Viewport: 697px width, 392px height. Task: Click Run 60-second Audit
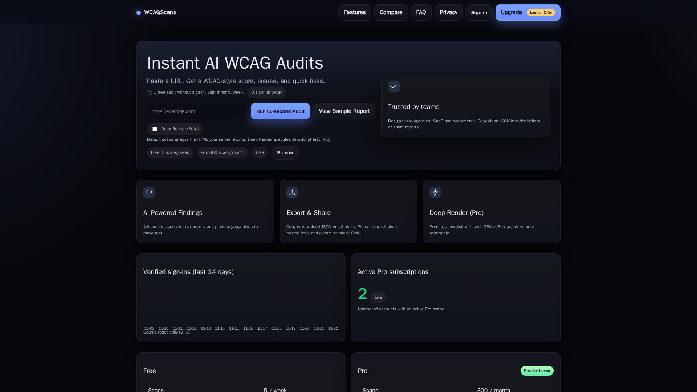click(280, 111)
